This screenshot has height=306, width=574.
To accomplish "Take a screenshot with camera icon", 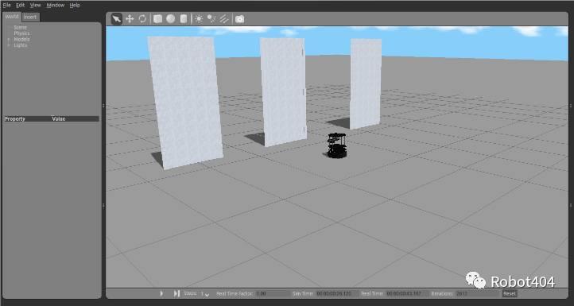I will click(239, 19).
